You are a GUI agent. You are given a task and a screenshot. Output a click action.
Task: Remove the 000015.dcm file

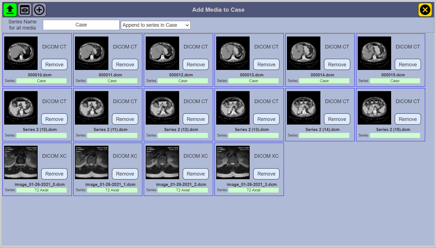click(x=408, y=64)
